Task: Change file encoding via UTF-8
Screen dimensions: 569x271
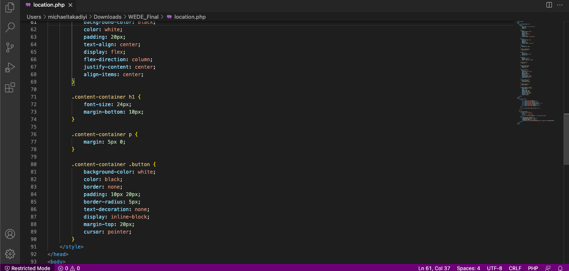Action: [494, 268]
